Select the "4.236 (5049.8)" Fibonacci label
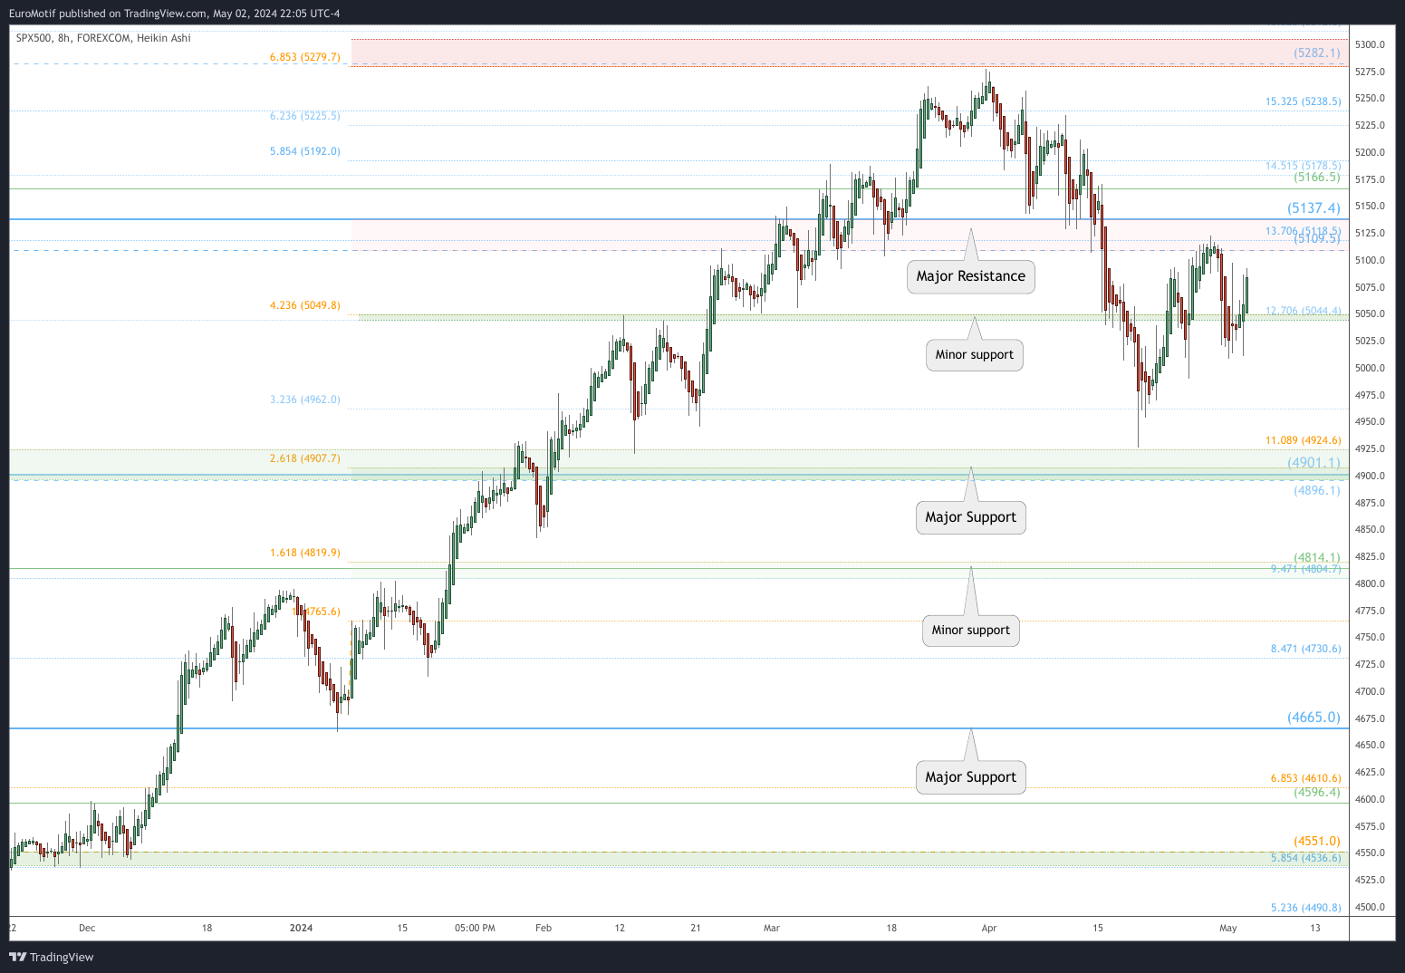This screenshot has width=1405, height=973. pyautogui.click(x=305, y=305)
